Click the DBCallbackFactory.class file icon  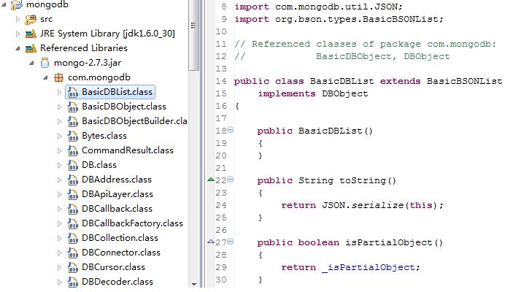click(73, 223)
